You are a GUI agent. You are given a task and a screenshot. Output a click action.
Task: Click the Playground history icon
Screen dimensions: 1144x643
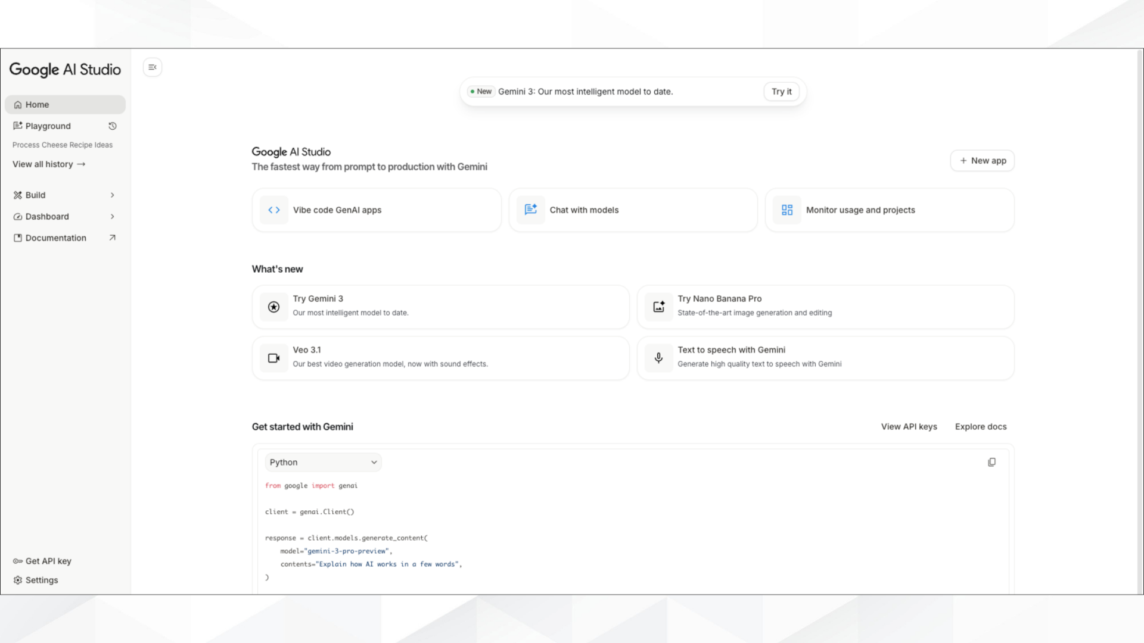point(113,126)
